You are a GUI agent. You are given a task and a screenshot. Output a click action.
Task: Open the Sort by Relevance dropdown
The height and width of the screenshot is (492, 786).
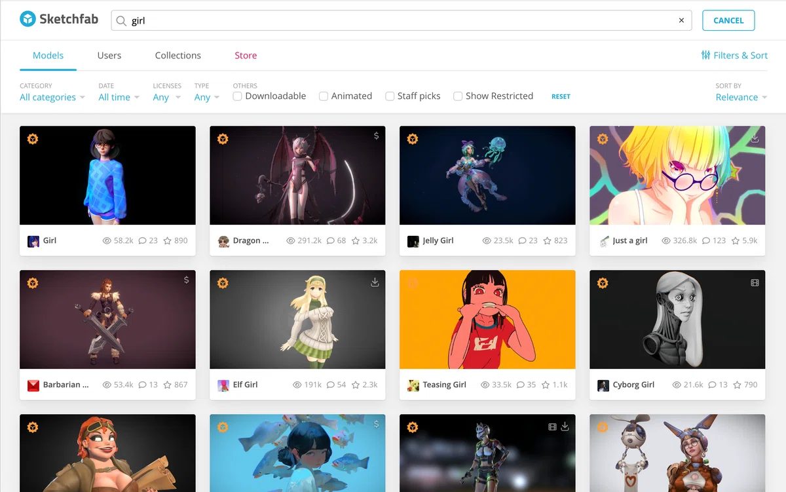pyautogui.click(x=741, y=97)
